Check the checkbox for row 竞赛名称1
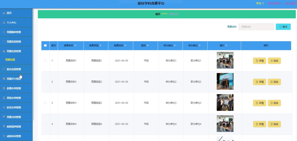The height and width of the screenshot is (141, 297). pyautogui.click(x=45, y=61)
